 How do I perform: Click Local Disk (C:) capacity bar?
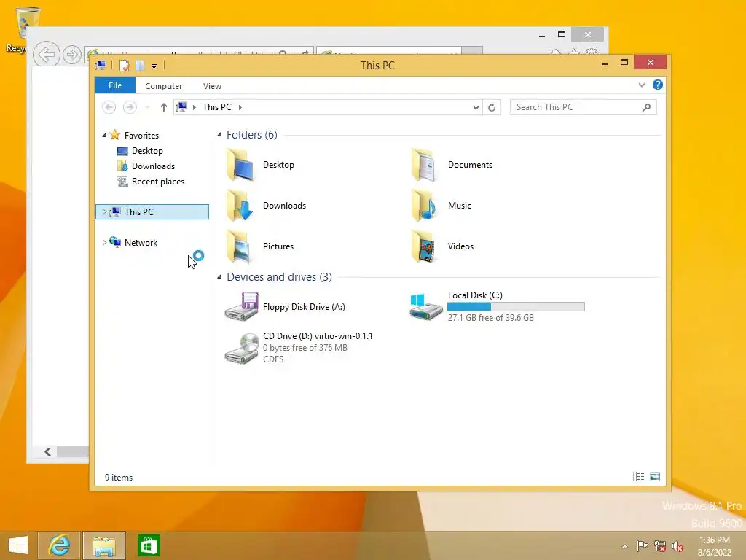tap(517, 307)
